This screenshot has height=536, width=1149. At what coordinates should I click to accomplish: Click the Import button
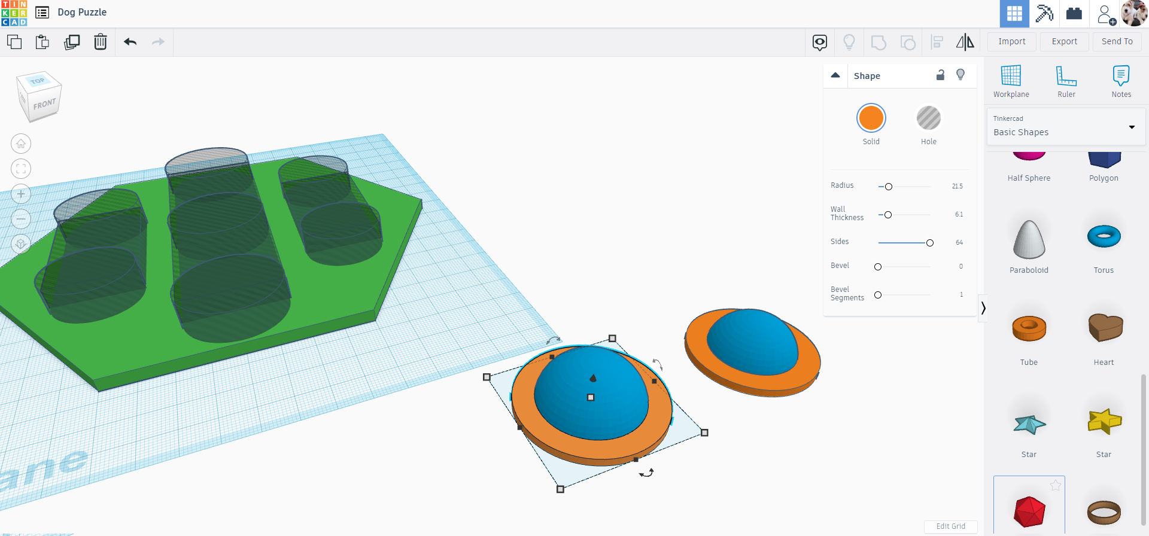click(x=1012, y=41)
